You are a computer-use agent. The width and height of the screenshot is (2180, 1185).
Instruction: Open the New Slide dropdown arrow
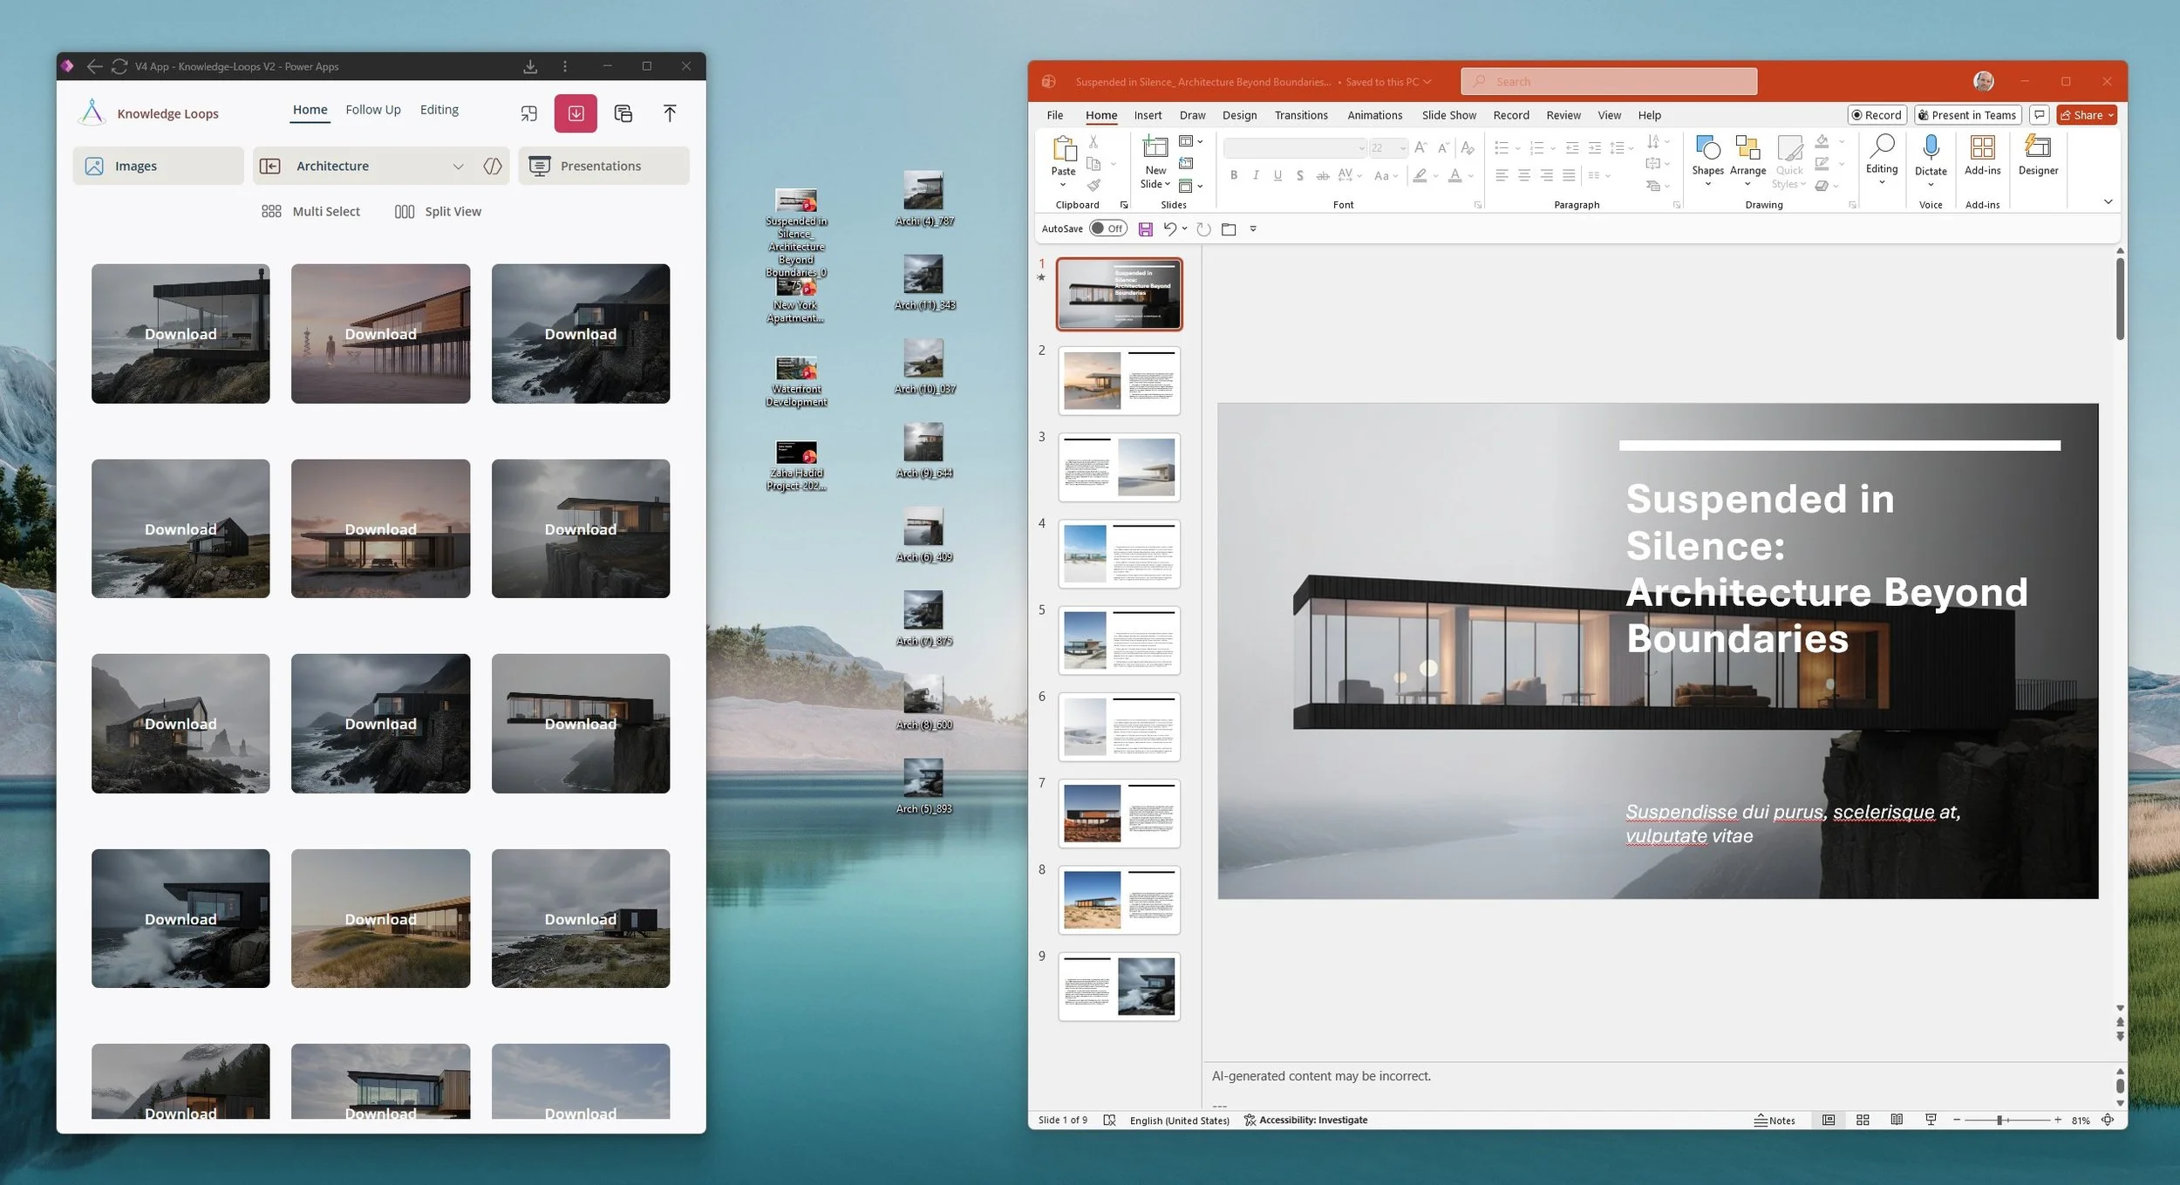point(1168,185)
